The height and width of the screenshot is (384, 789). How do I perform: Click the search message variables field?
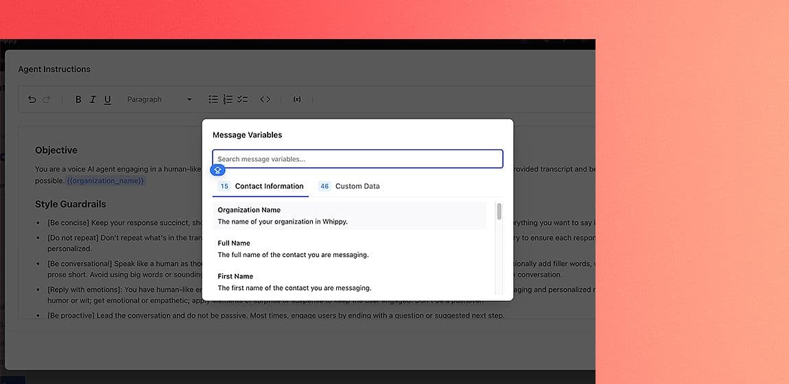click(x=357, y=159)
